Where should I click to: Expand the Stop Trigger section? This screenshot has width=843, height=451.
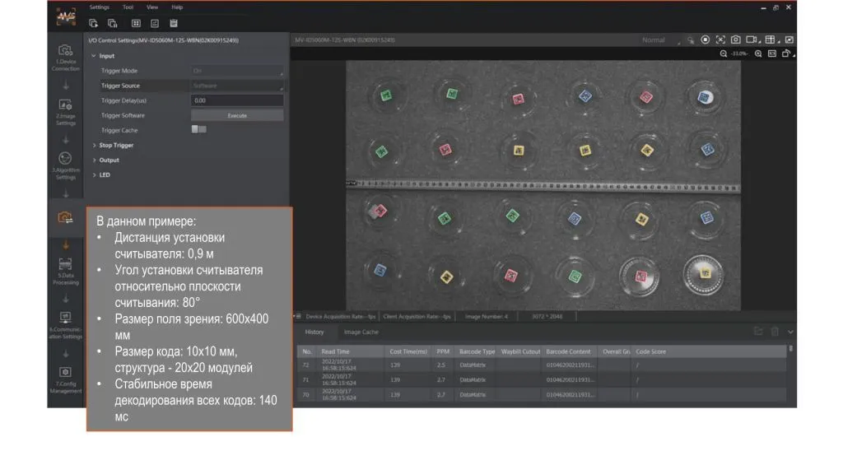click(116, 145)
